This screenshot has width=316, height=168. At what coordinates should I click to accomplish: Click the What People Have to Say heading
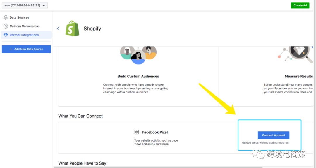[82, 163]
